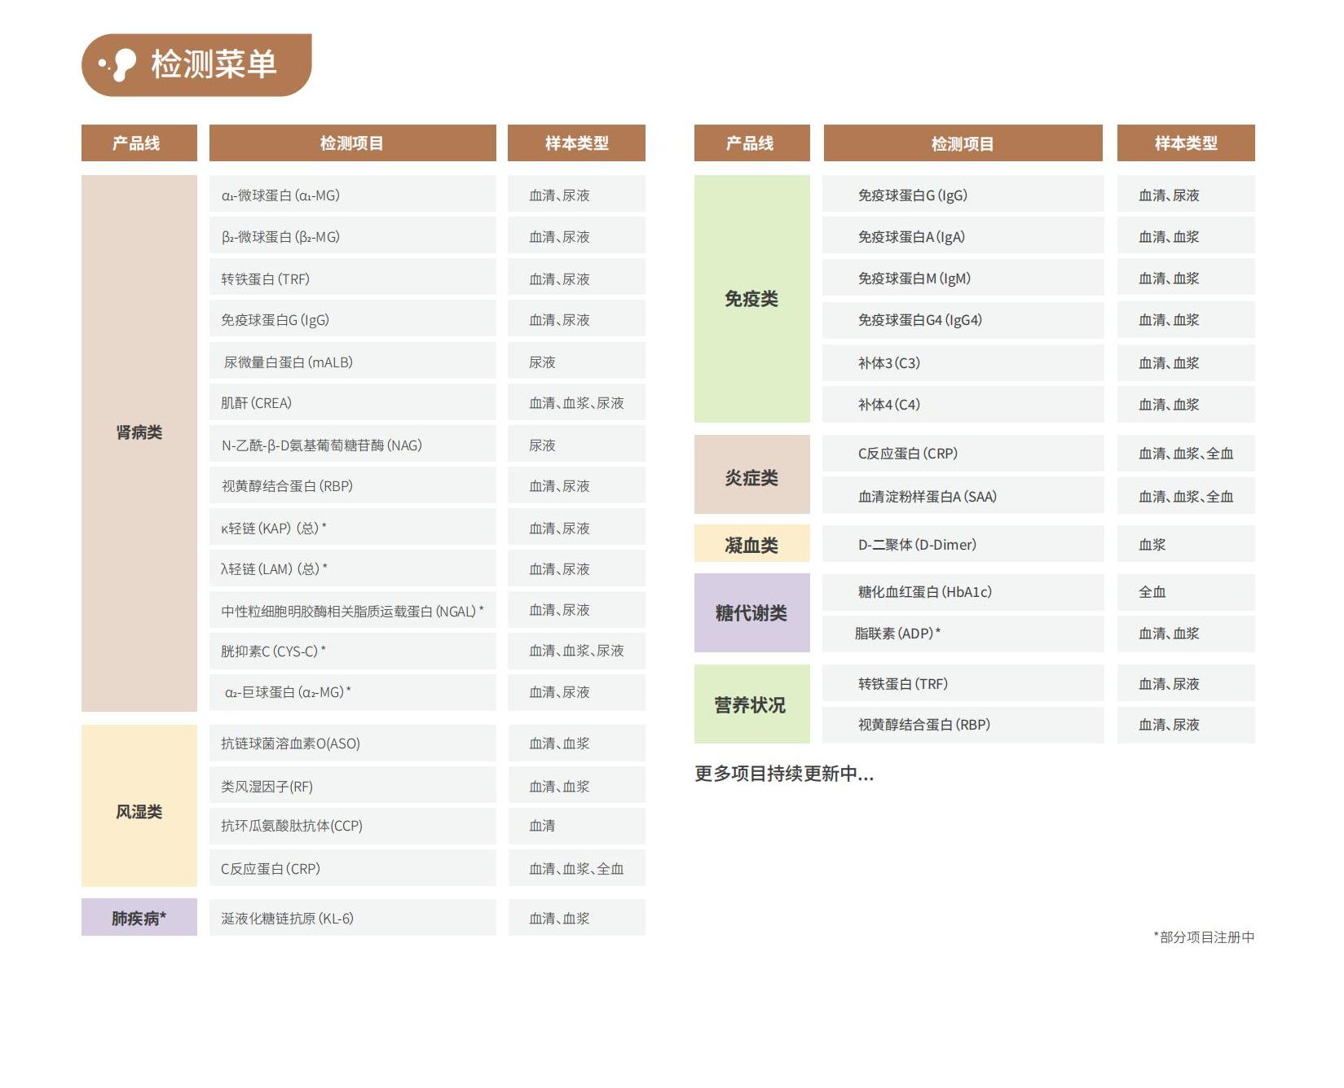Click 涎液化糖链抗原 (KL-6) item

click(x=287, y=919)
